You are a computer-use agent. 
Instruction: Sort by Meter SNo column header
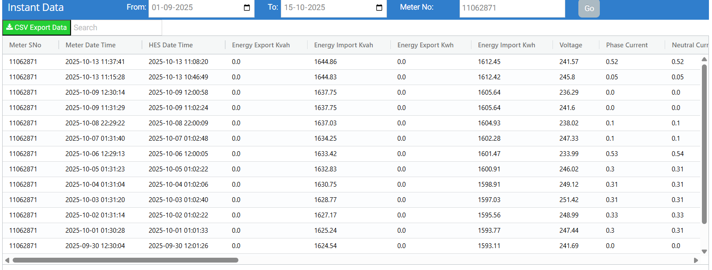(x=25, y=45)
